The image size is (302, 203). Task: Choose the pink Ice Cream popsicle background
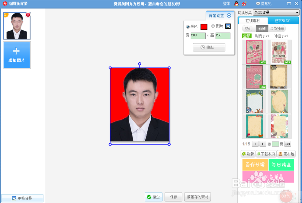coord(254,52)
